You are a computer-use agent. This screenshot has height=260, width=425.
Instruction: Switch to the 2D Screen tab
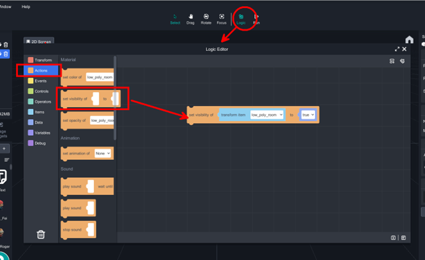point(39,42)
